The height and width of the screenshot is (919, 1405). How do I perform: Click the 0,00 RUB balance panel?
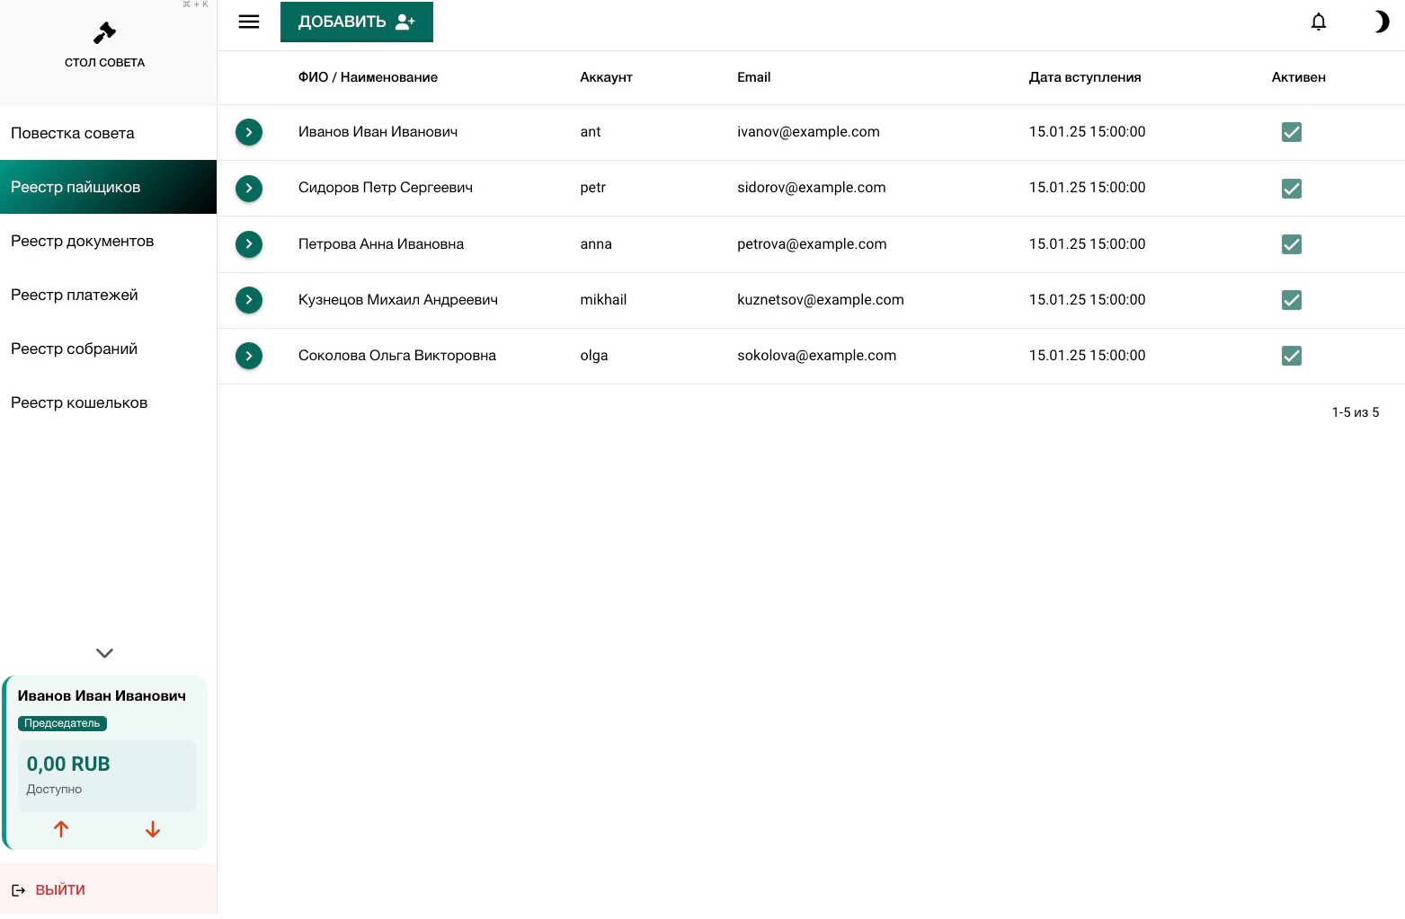pyautogui.click(x=107, y=775)
